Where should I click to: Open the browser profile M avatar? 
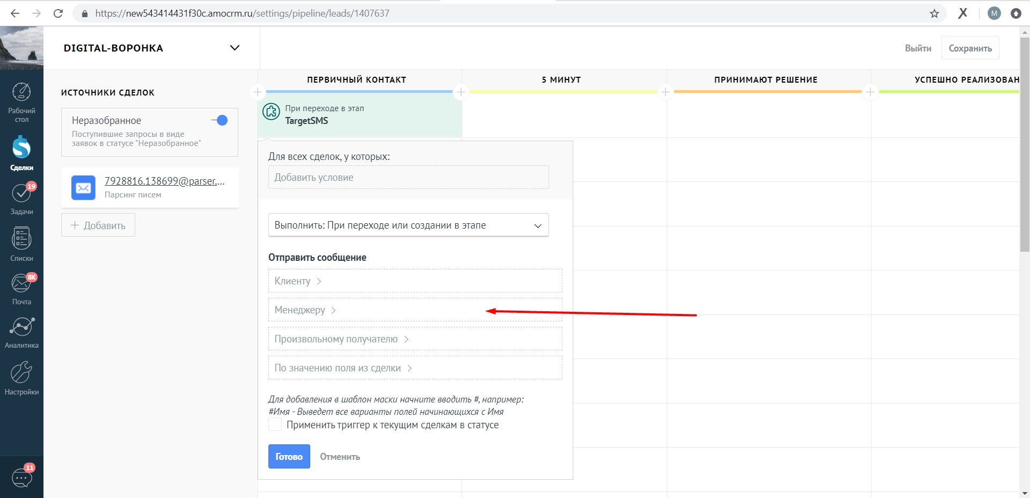pyautogui.click(x=994, y=13)
